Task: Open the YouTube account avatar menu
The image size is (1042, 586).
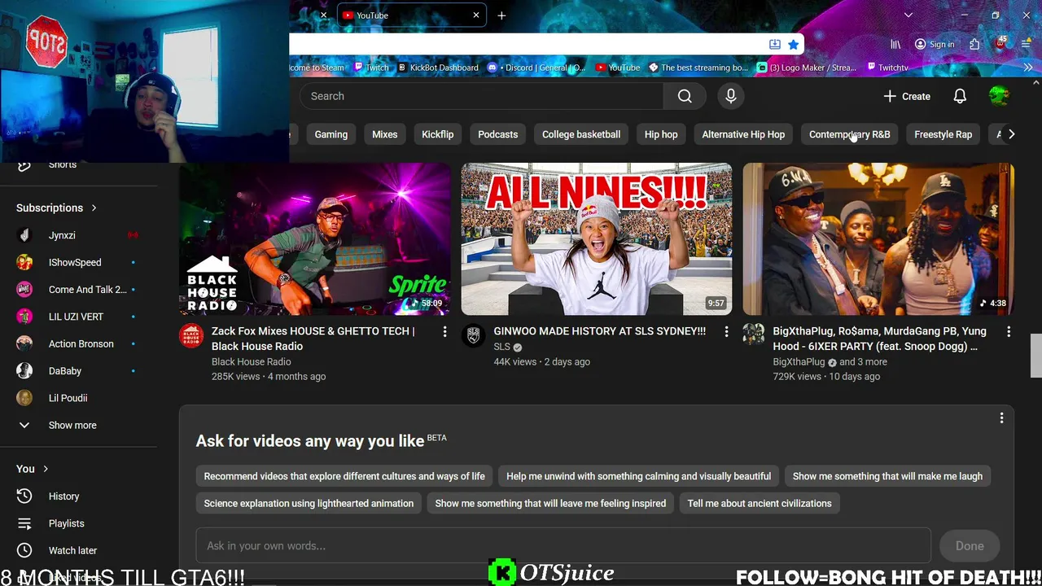Action: [x=999, y=96]
